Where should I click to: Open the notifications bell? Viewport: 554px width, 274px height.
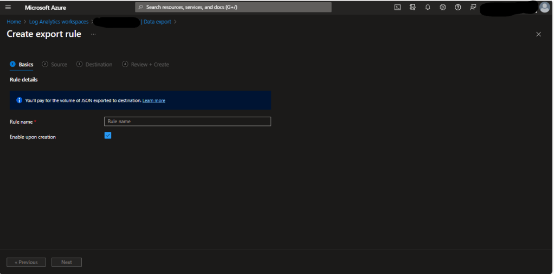(x=428, y=8)
